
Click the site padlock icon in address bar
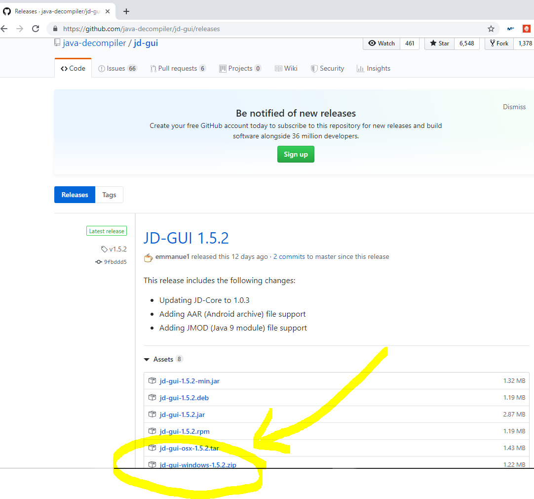(55, 29)
